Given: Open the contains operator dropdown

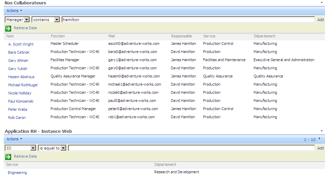Looking at the screenshot, I should 57,20.
